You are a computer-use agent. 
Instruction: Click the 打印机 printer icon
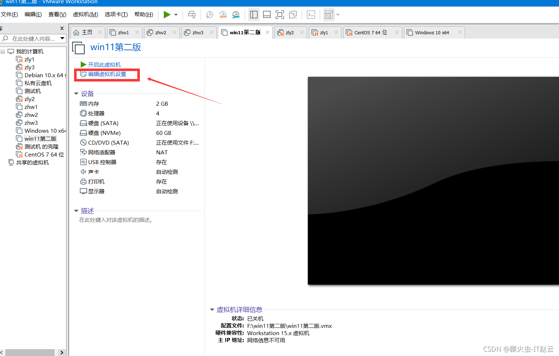[x=83, y=182]
